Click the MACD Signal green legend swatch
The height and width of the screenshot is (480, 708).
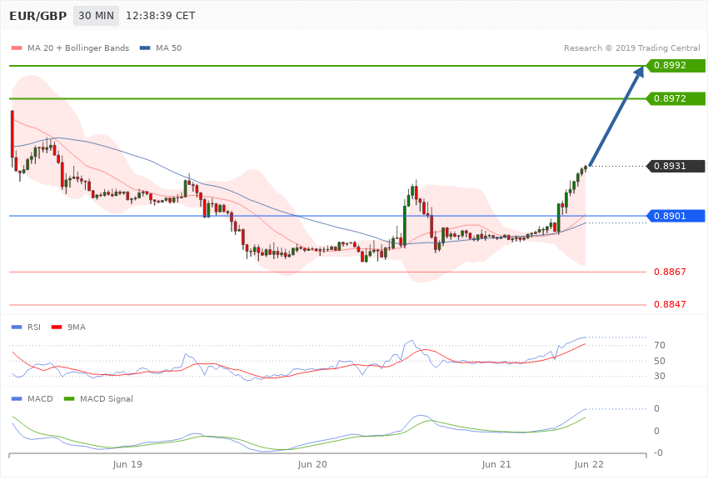[69, 398]
